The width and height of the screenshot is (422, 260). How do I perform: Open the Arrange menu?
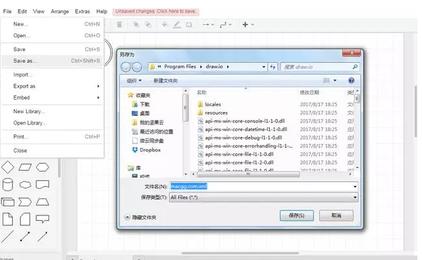[60, 11]
